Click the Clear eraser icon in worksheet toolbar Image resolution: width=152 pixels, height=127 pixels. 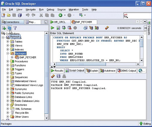click(107, 28)
